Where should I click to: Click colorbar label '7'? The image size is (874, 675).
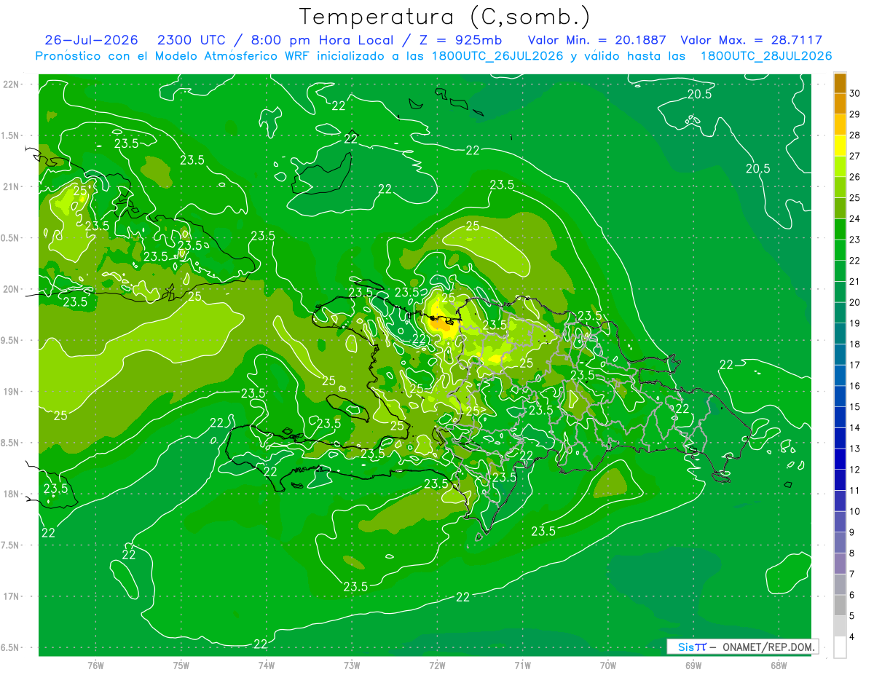pyautogui.click(x=852, y=574)
